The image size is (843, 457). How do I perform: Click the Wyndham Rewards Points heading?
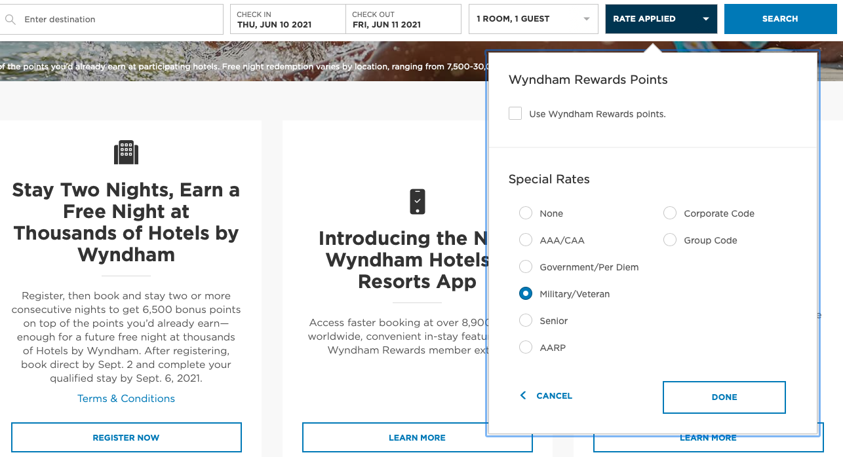[588, 80]
